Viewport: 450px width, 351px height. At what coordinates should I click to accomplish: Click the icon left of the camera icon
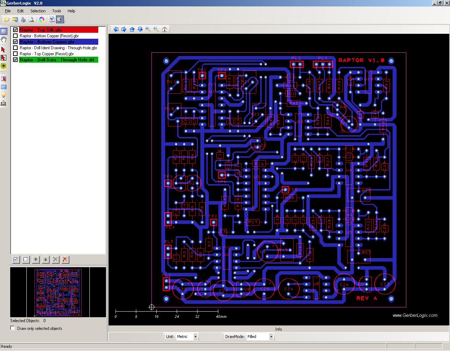[52, 19]
